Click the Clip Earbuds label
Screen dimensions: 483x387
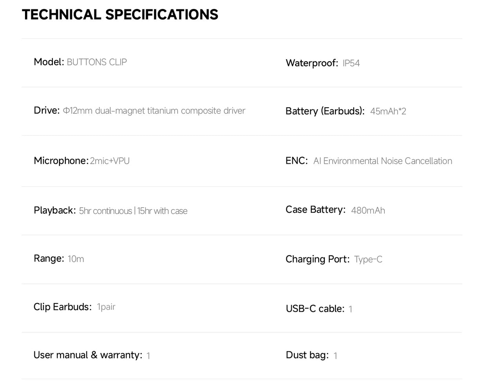(x=62, y=307)
